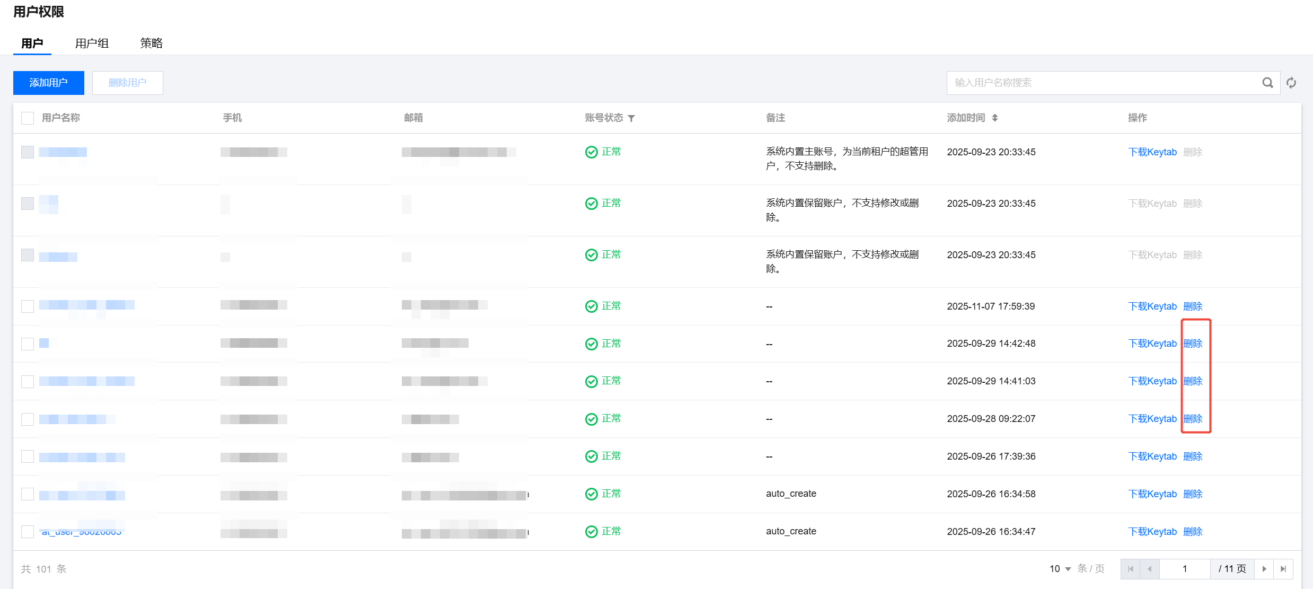This screenshot has height=589, width=1313.
Task: Click the username search input field
Action: [x=1103, y=83]
